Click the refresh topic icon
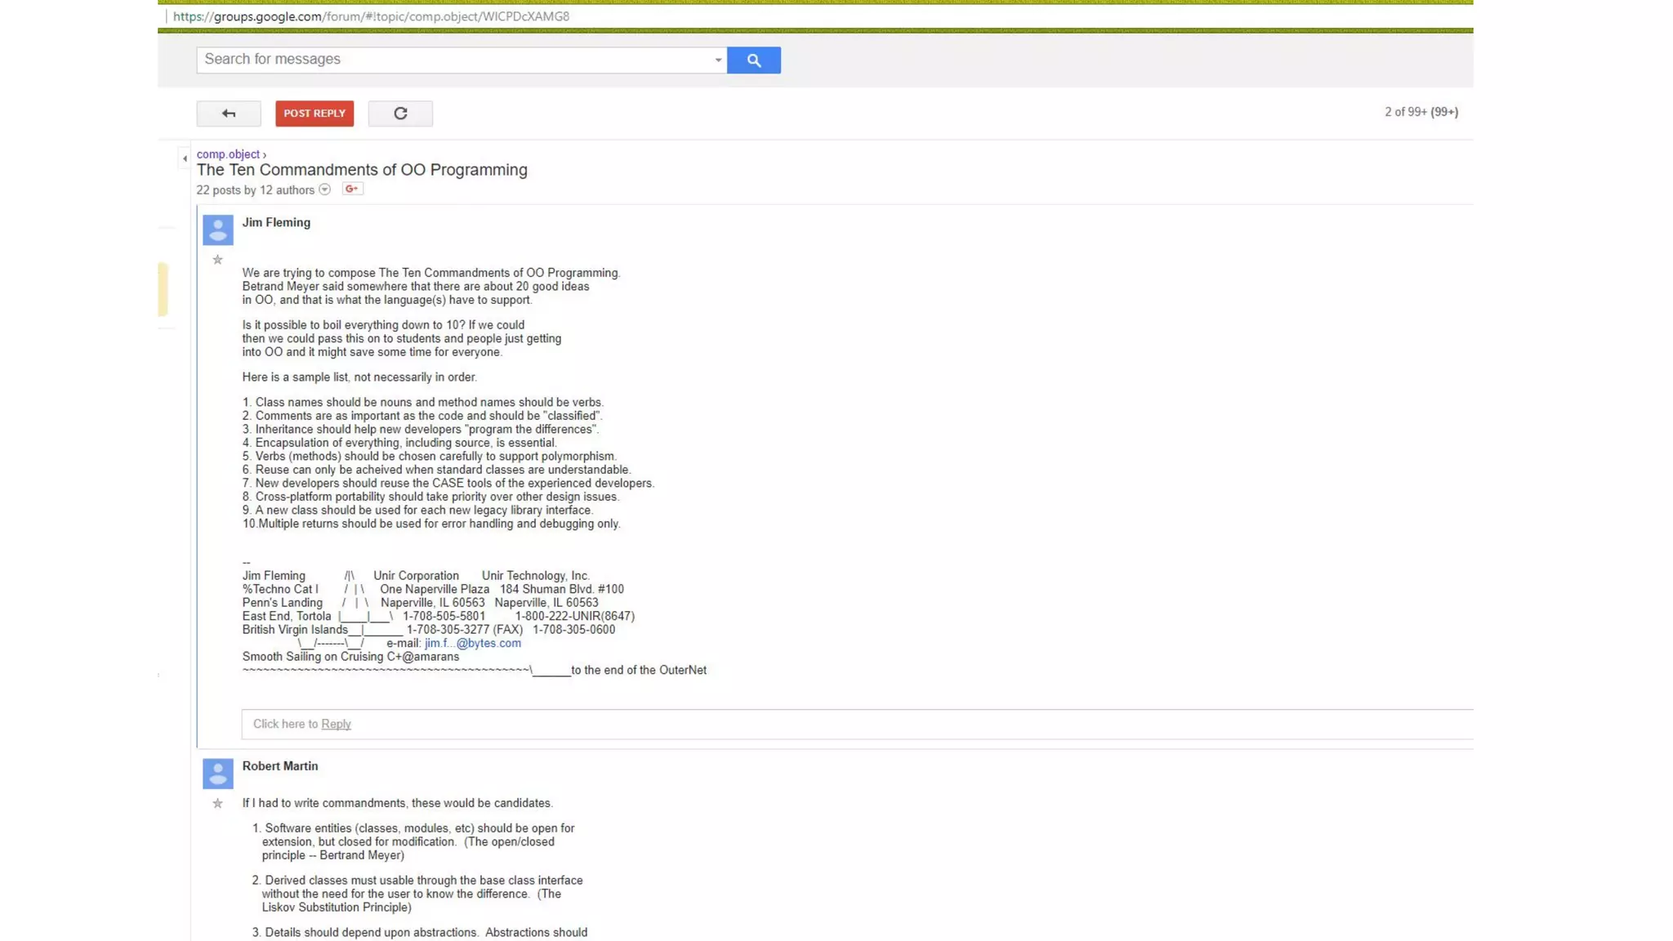This screenshot has width=1673, height=941. click(400, 114)
